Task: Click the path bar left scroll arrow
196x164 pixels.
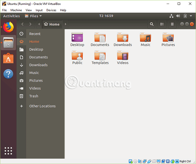Action: [39, 24]
